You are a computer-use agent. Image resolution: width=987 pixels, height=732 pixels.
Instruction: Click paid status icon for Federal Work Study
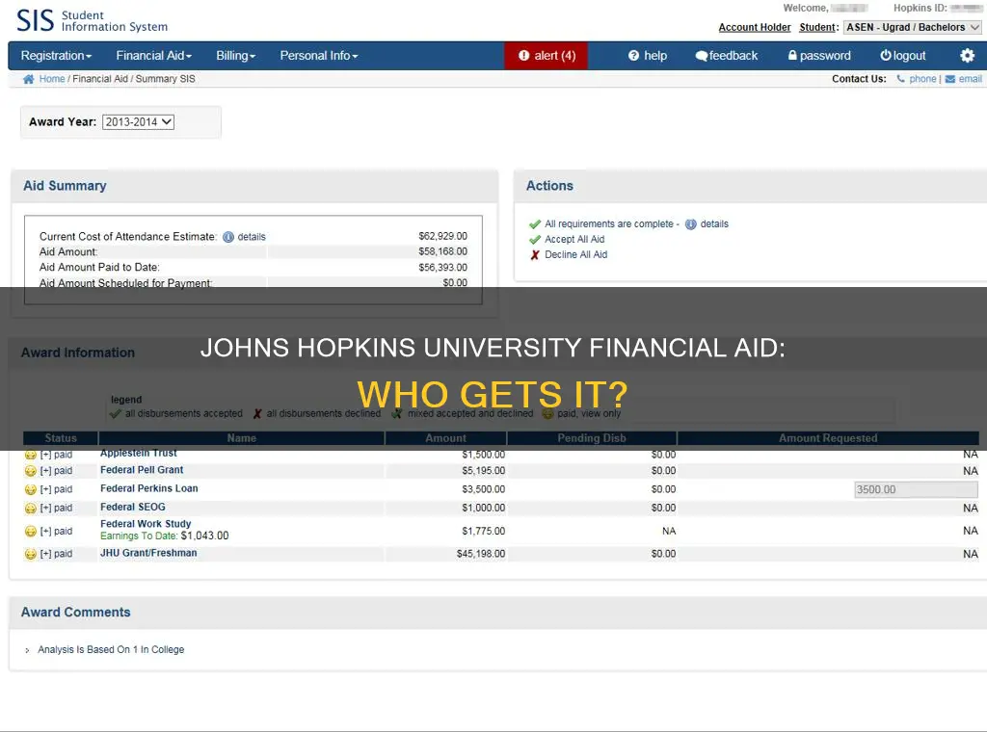click(x=30, y=532)
